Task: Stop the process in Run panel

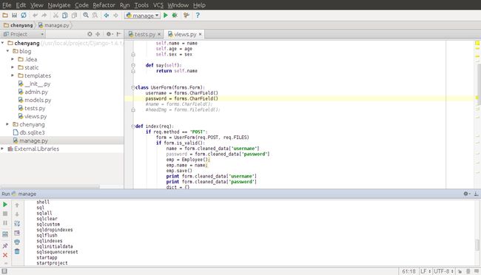Action: tap(5, 214)
